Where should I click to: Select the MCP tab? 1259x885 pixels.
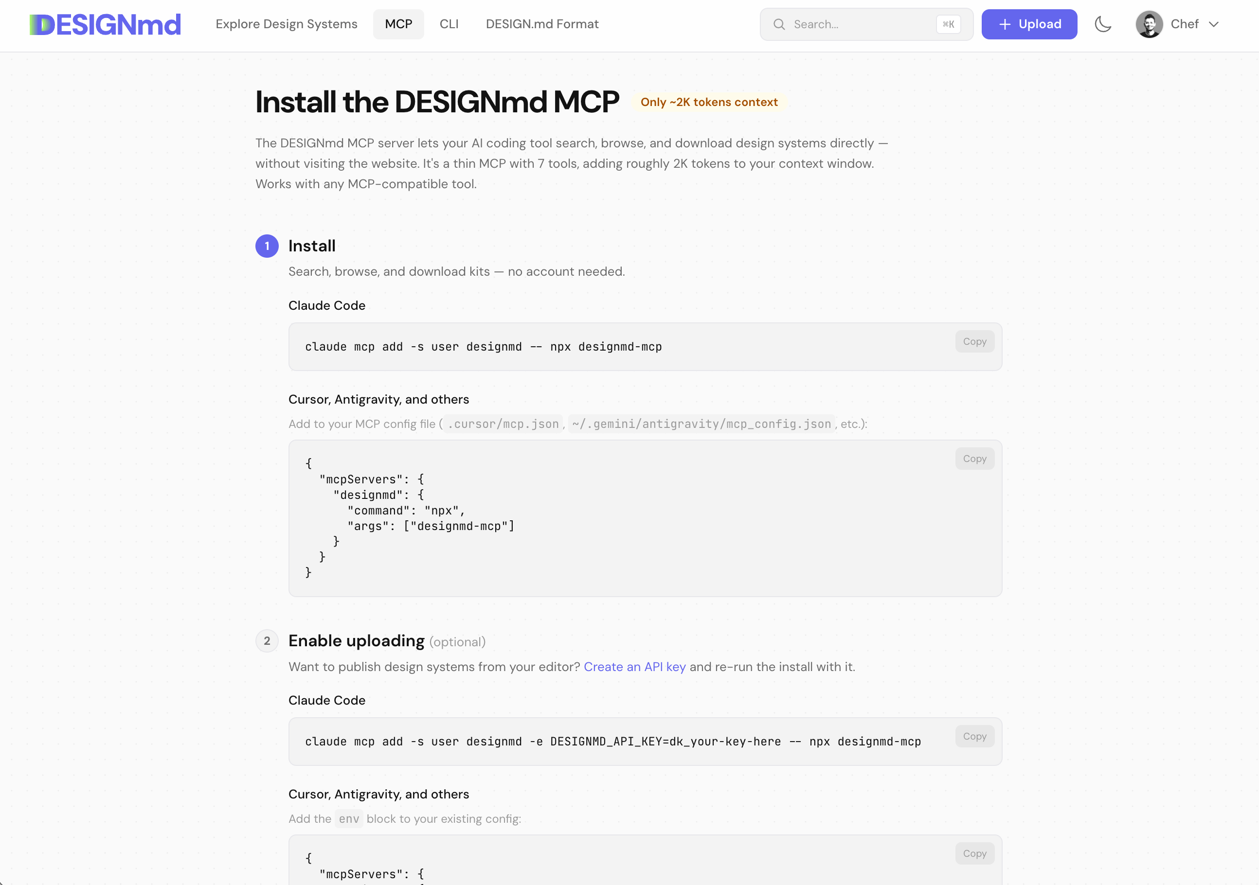(x=398, y=24)
